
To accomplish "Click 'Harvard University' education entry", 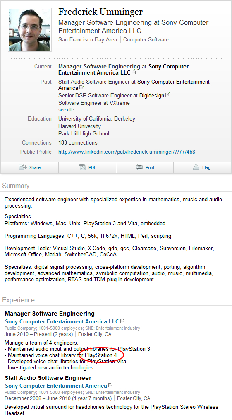I will (79, 126).
